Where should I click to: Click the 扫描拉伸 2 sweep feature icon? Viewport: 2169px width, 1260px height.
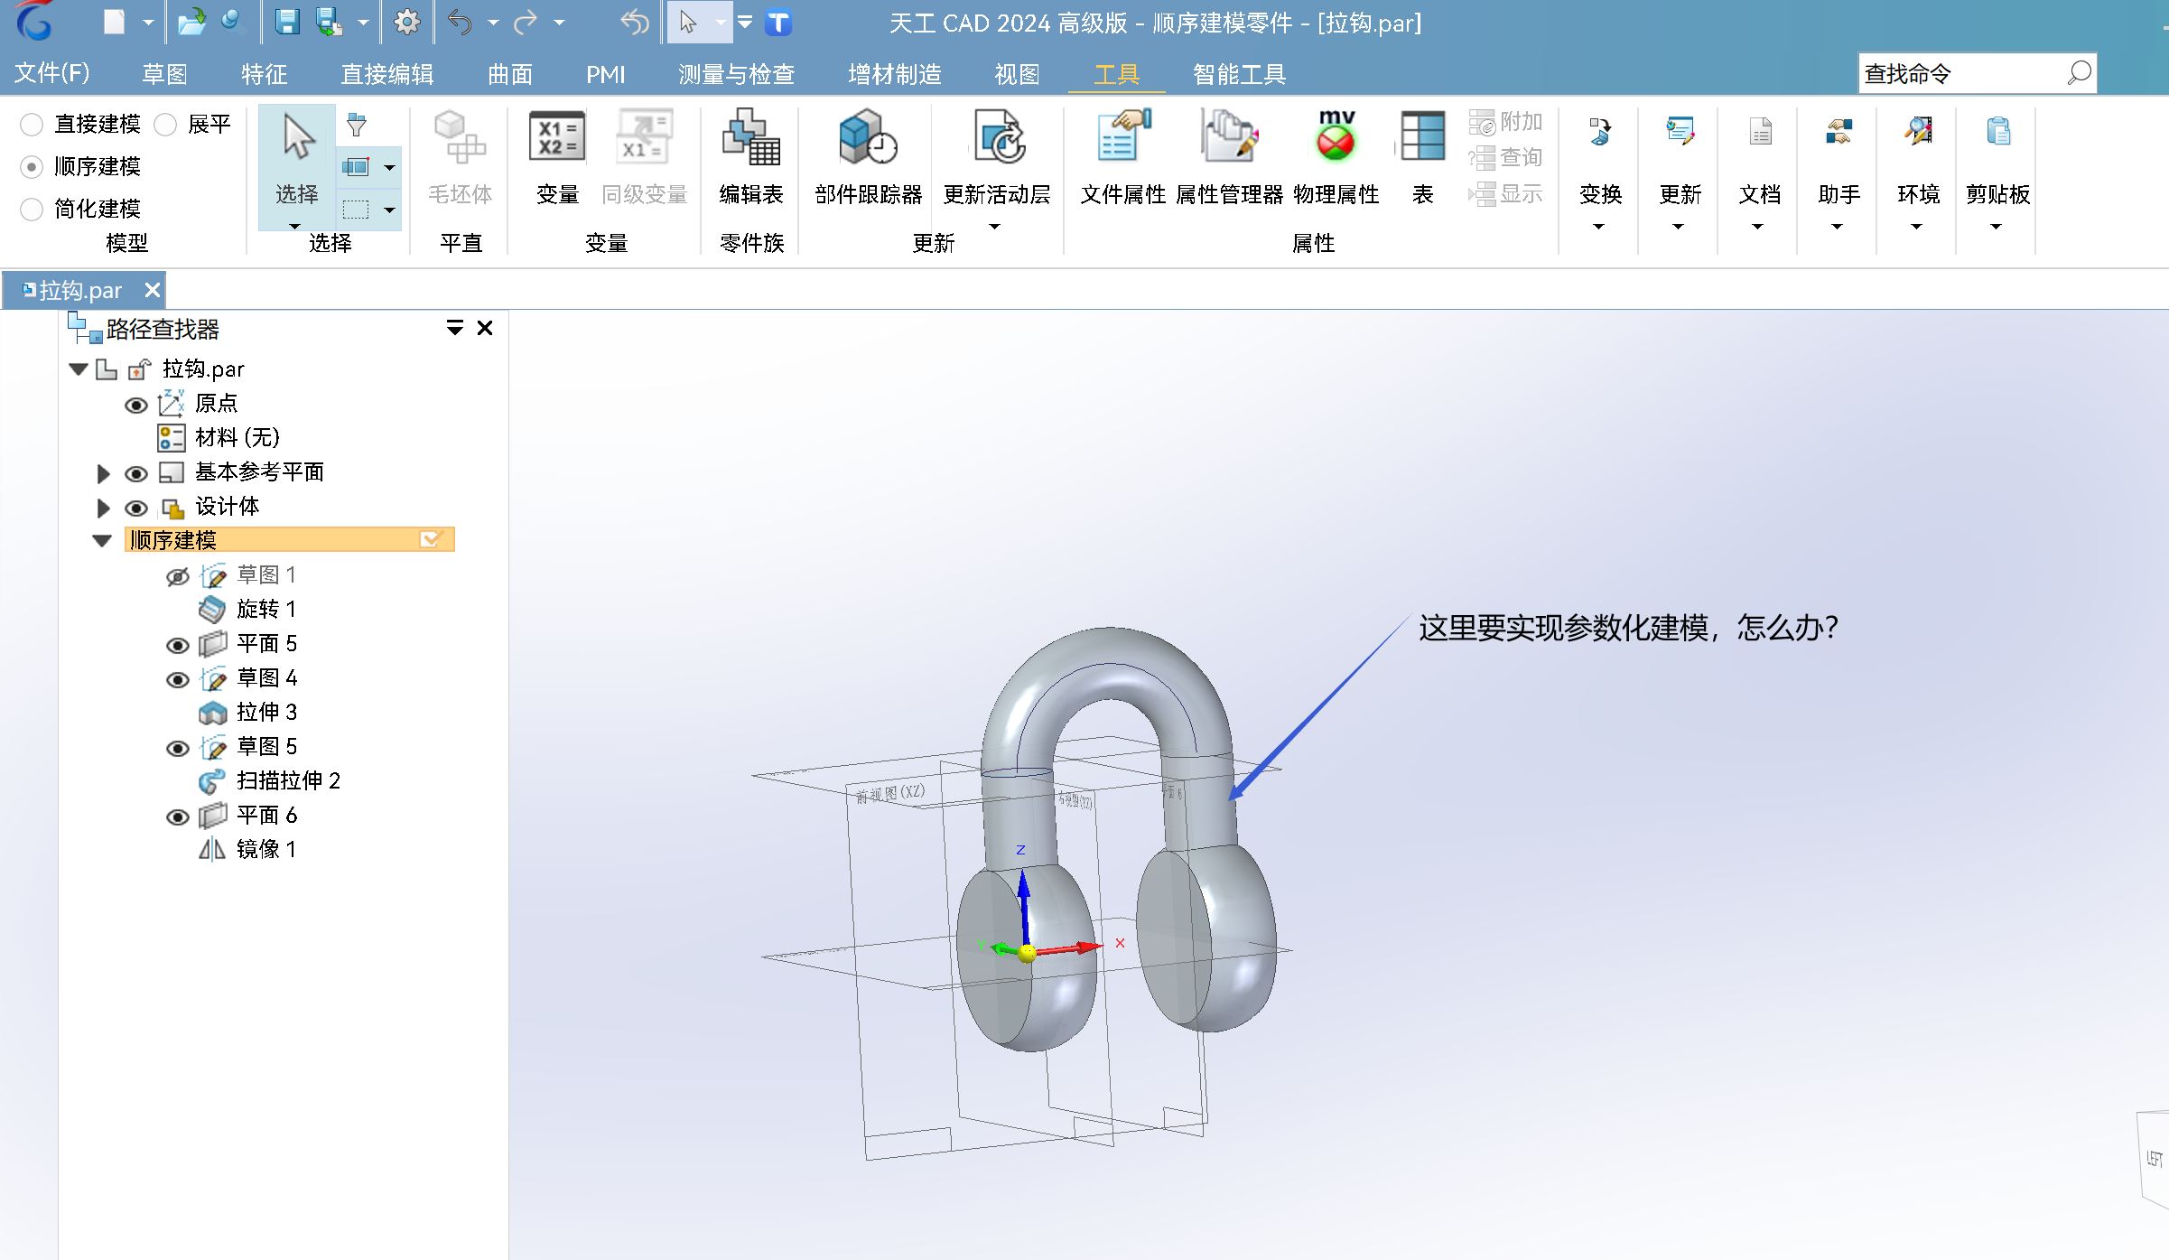tap(212, 781)
